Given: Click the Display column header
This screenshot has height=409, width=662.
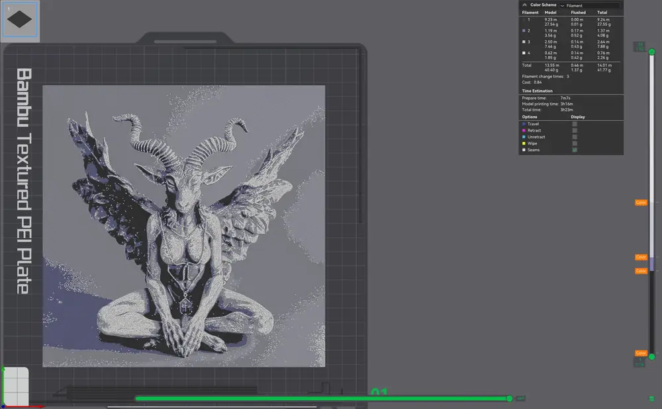Looking at the screenshot, I should pos(578,117).
